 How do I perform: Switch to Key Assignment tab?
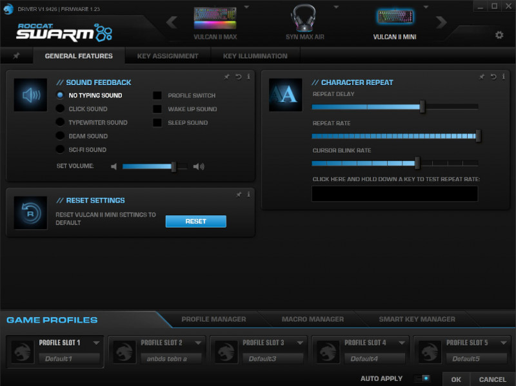point(168,56)
